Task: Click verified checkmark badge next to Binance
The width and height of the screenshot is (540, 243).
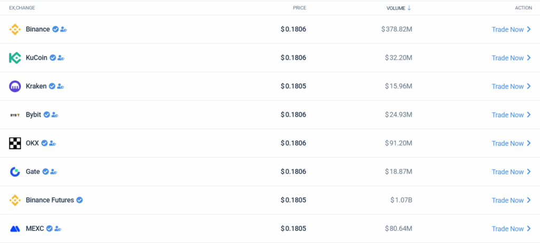Action: click(55, 29)
